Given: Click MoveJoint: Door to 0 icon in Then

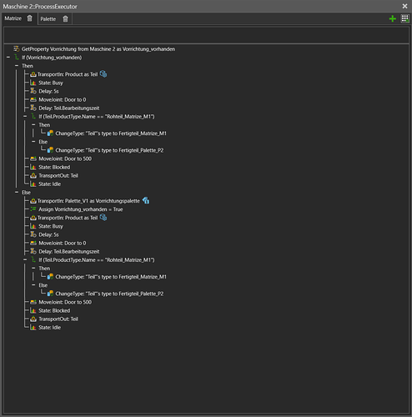Looking at the screenshot, I should (x=33, y=99).
